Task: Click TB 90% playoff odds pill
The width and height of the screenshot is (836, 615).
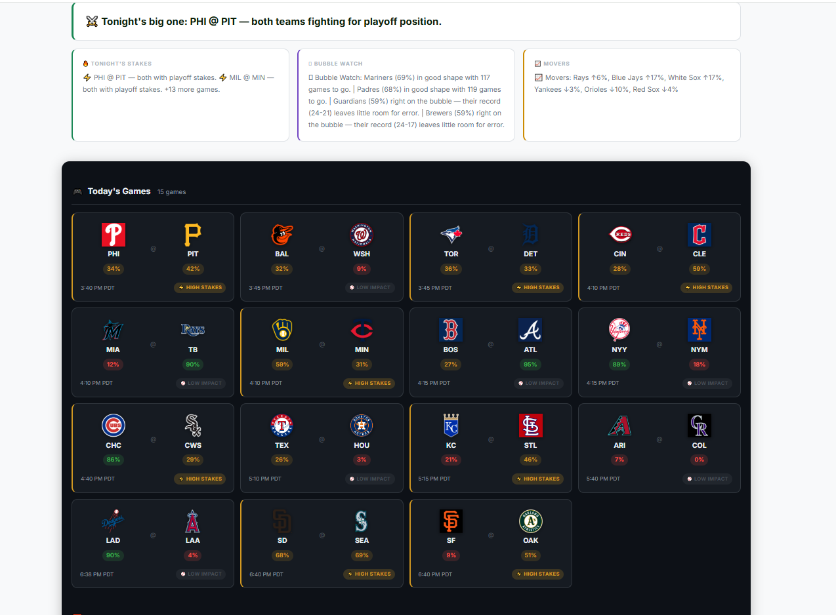Action: [193, 365]
